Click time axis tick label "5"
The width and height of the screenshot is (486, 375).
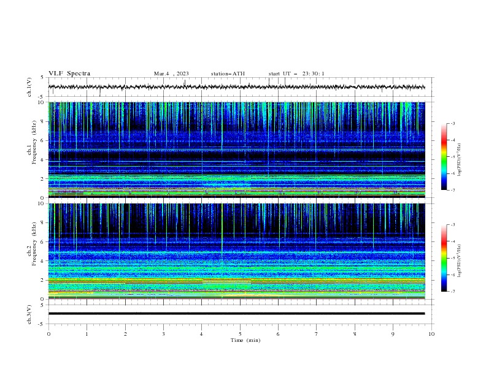coord(240,334)
